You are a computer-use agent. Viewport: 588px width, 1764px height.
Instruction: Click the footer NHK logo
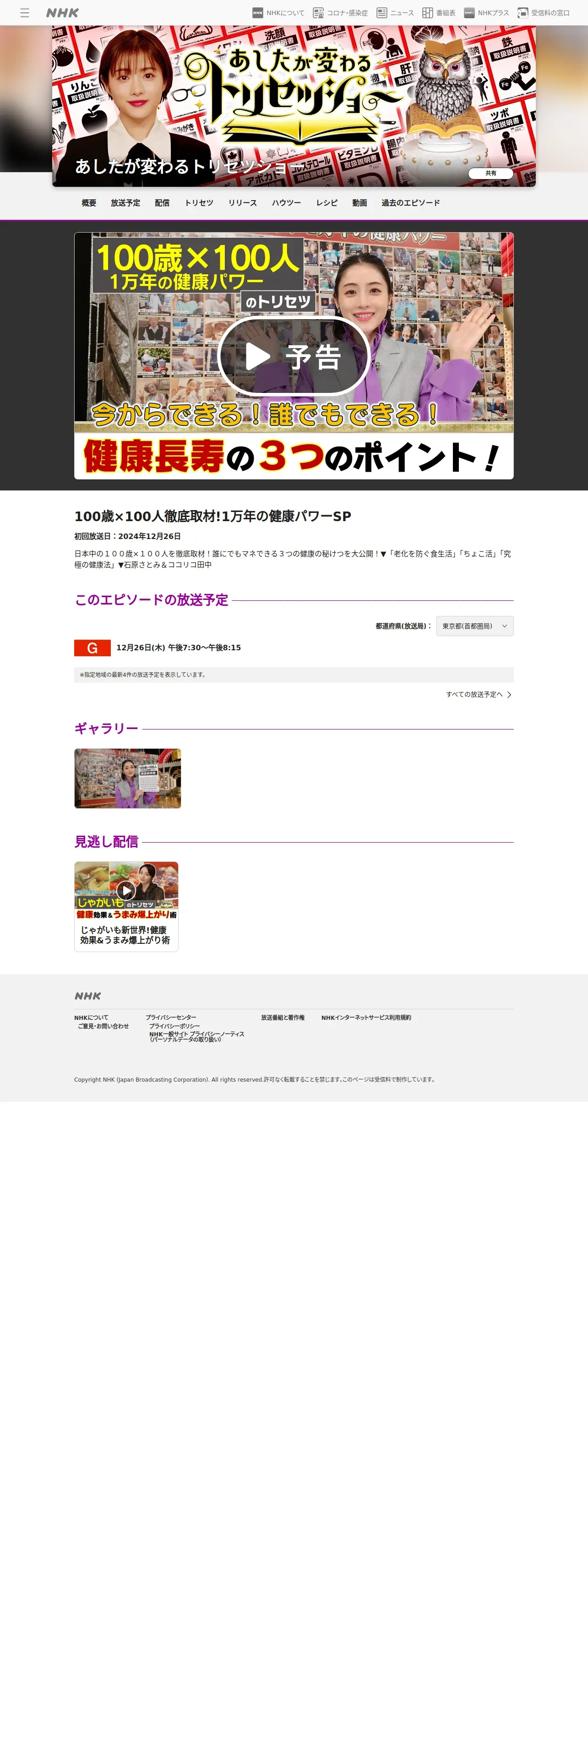pos(87,996)
